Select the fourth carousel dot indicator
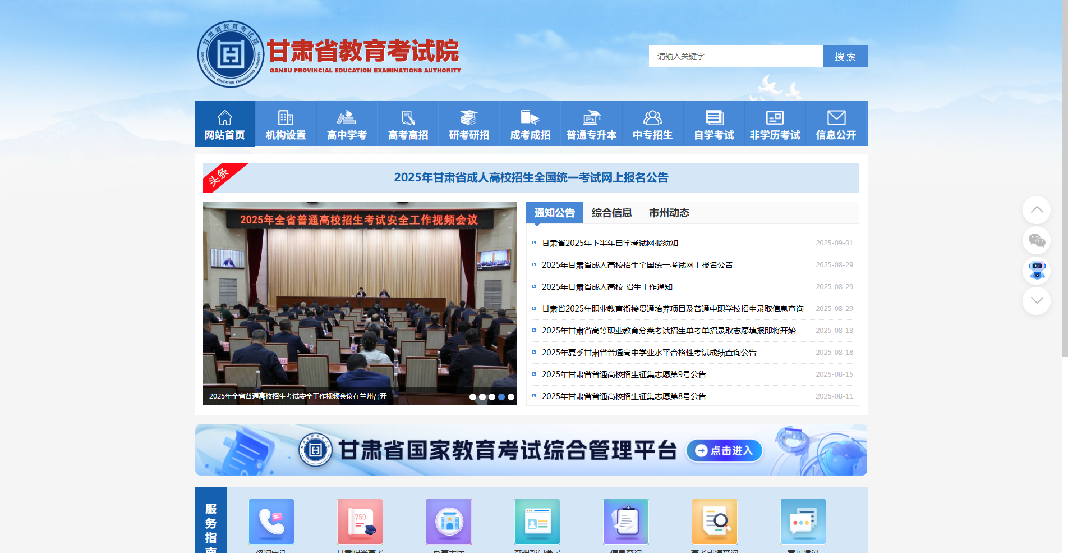Image resolution: width=1068 pixels, height=553 pixels. click(501, 396)
